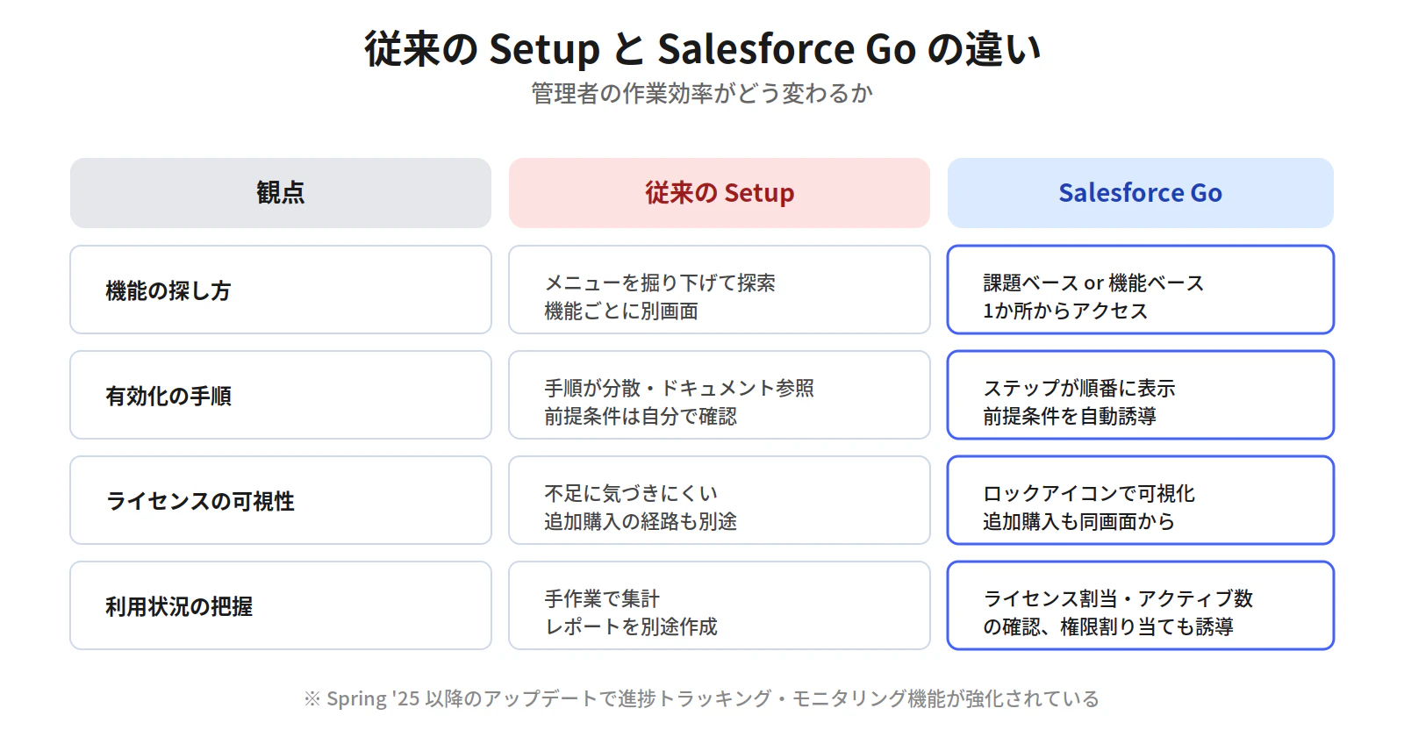Click the subtitle 管理者の作業効率がどう変わるか
This screenshot has width=1404, height=737.
[x=702, y=93]
